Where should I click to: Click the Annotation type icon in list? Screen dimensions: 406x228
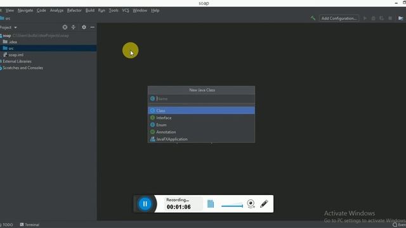point(152,132)
